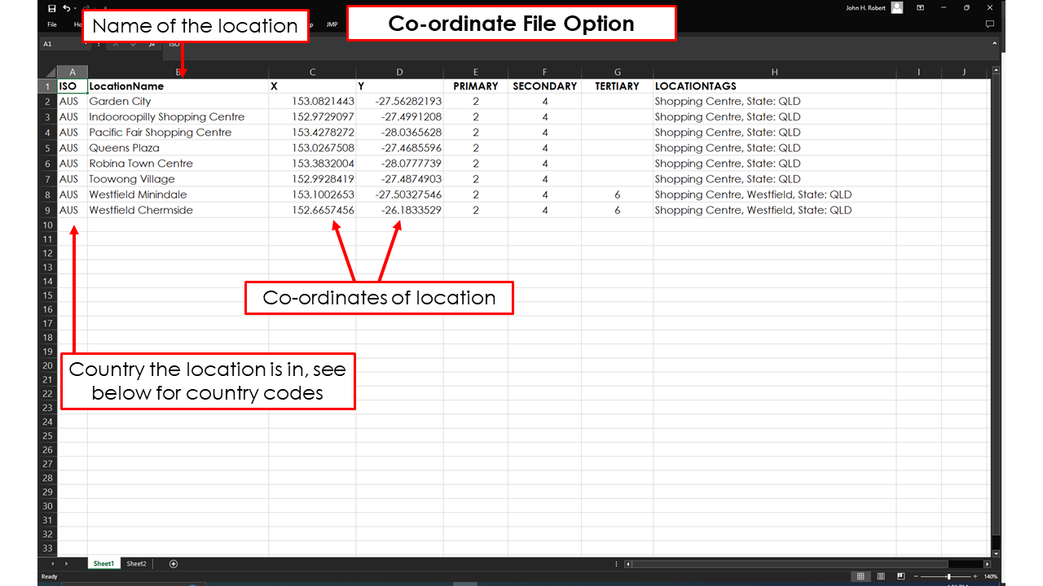Viewport: 1043px width, 586px height.
Task: Click the Y value -28.0777739
Action: [399, 164]
